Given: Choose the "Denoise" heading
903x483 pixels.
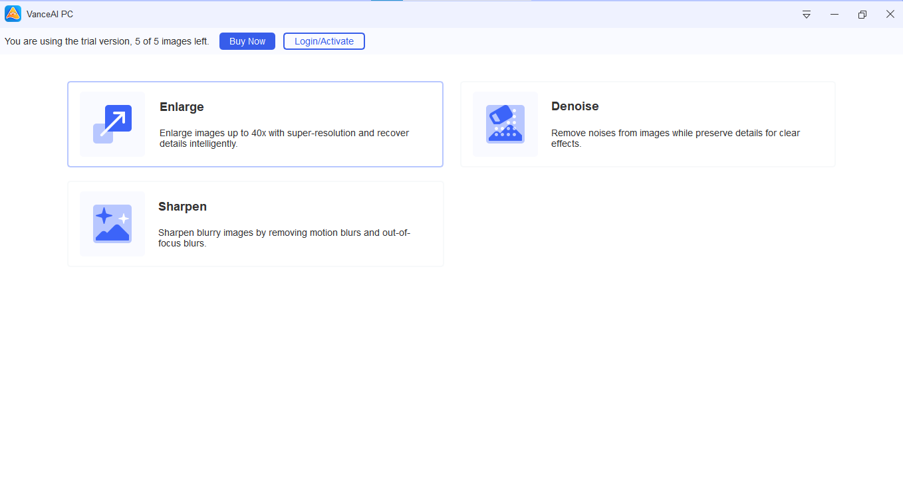Looking at the screenshot, I should pyautogui.click(x=575, y=106).
